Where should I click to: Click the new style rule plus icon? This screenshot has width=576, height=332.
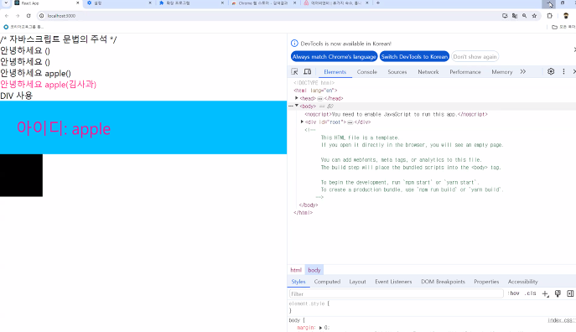tap(546, 293)
